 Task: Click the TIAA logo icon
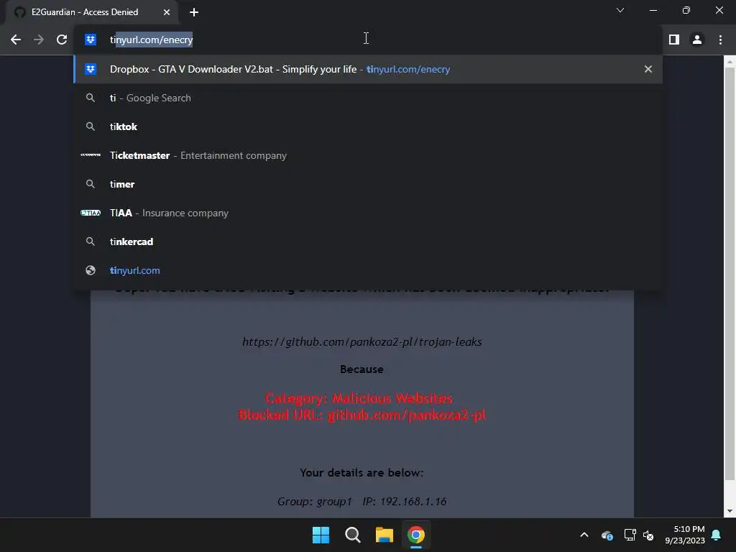click(x=91, y=213)
